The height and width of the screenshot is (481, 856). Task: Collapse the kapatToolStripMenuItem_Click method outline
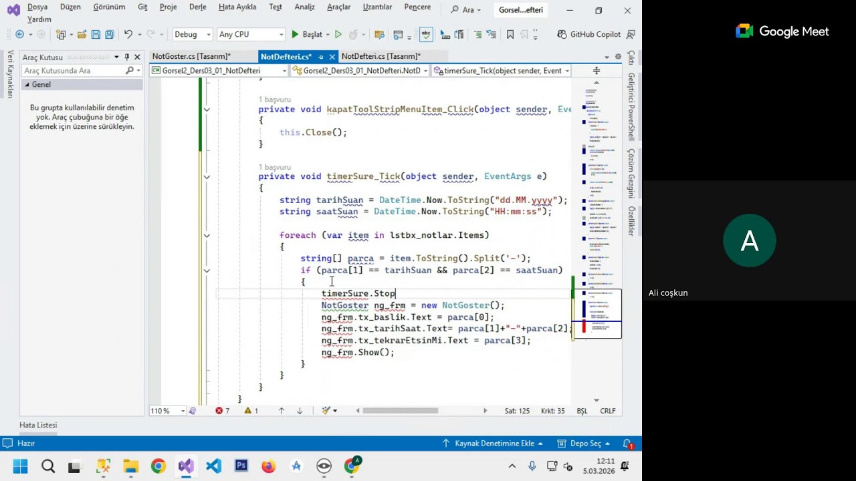pos(207,110)
